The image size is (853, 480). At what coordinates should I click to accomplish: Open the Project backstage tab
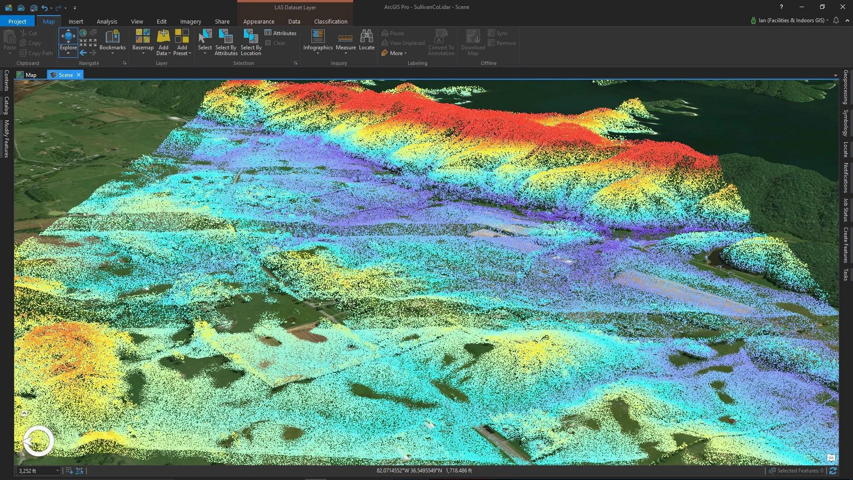(x=17, y=21)
